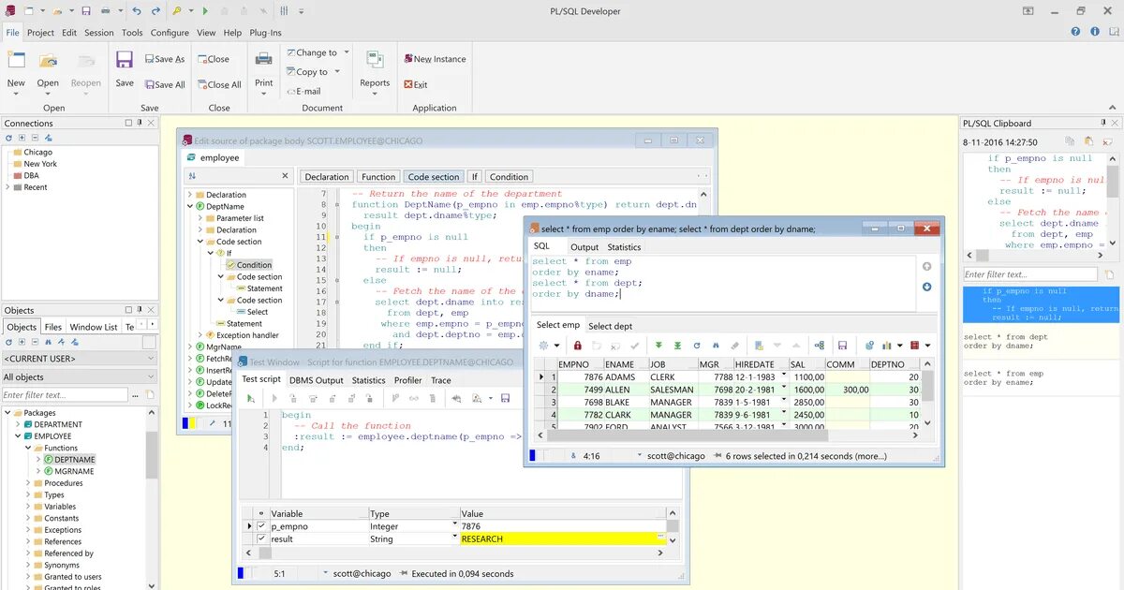Expand the Recent node in Connections
The height and width of the screenshot is (590, 1124).
pyautogui.click(x=7, y=187)
